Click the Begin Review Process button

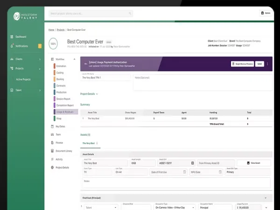(242, 64)
